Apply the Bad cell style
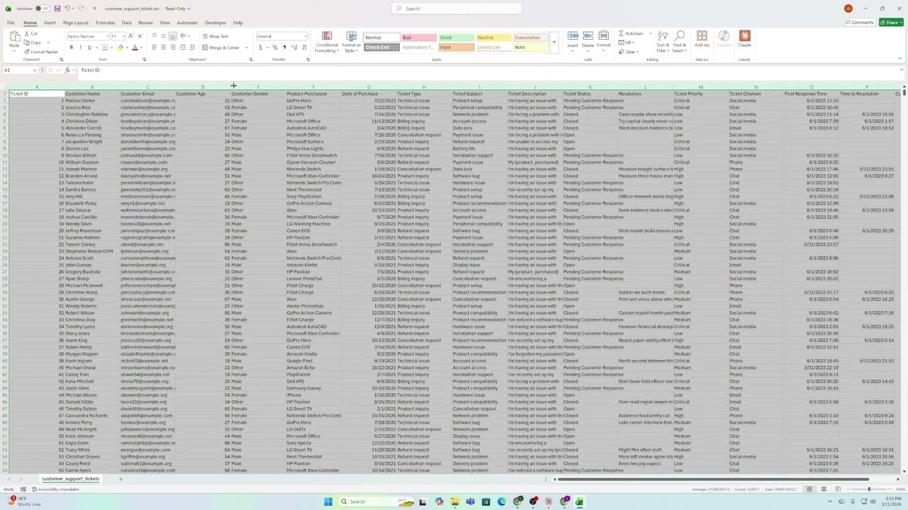The image size is (908, 510). pyautogui.click(x=419, y=38)
